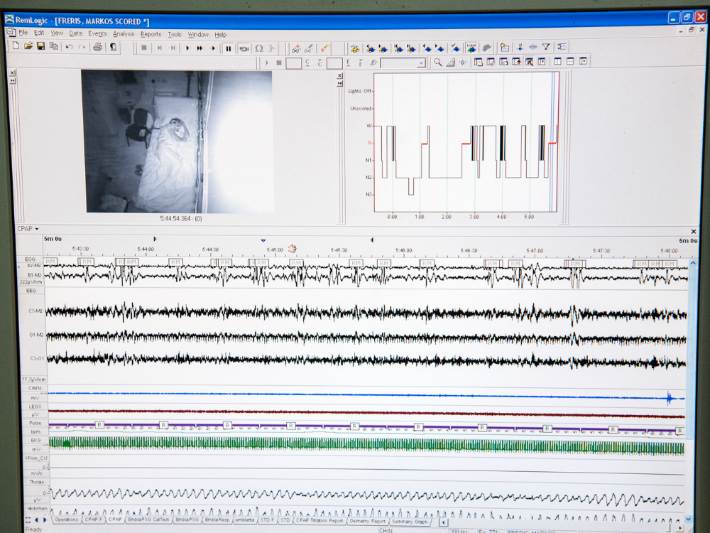Click the trace scroll-down arrow
This screenshot has width=710, height=533.
(688, 519)
